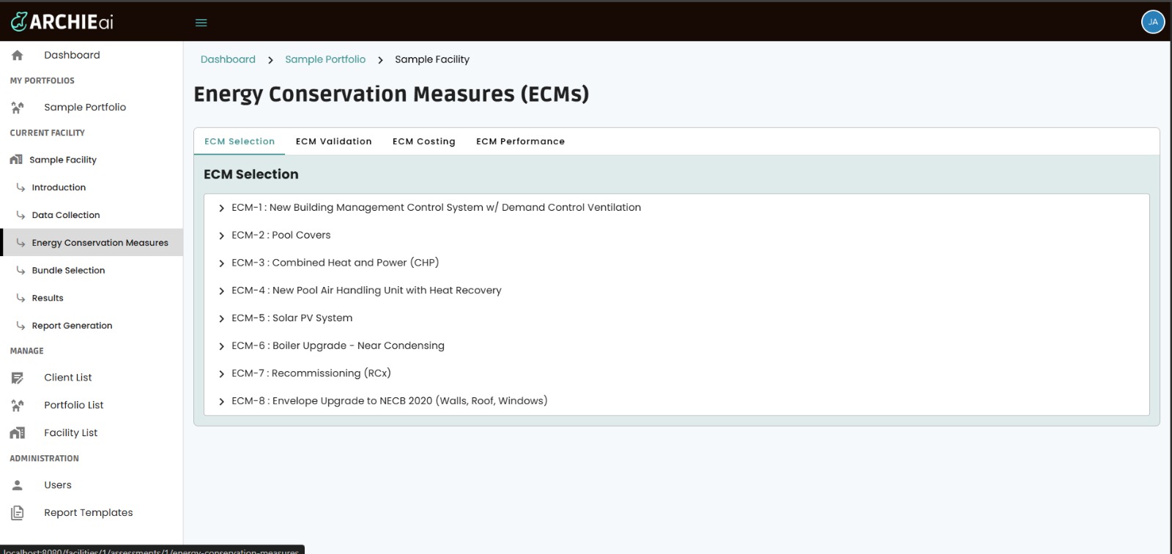Expand the ECM-5 Solar PV System chevron

coord(221,318)
